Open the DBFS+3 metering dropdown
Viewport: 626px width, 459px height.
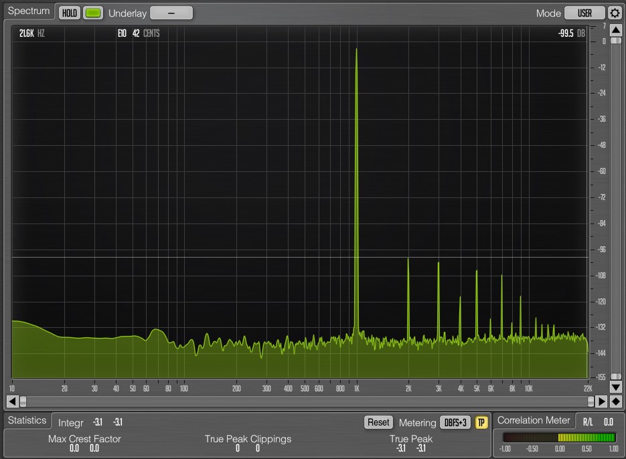[455, 422]
